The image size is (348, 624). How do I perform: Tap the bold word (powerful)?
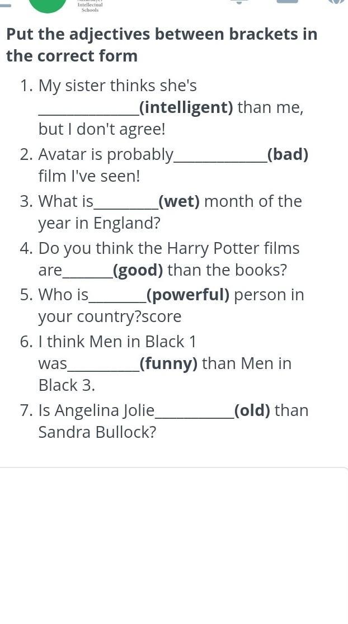pos(188,295)
